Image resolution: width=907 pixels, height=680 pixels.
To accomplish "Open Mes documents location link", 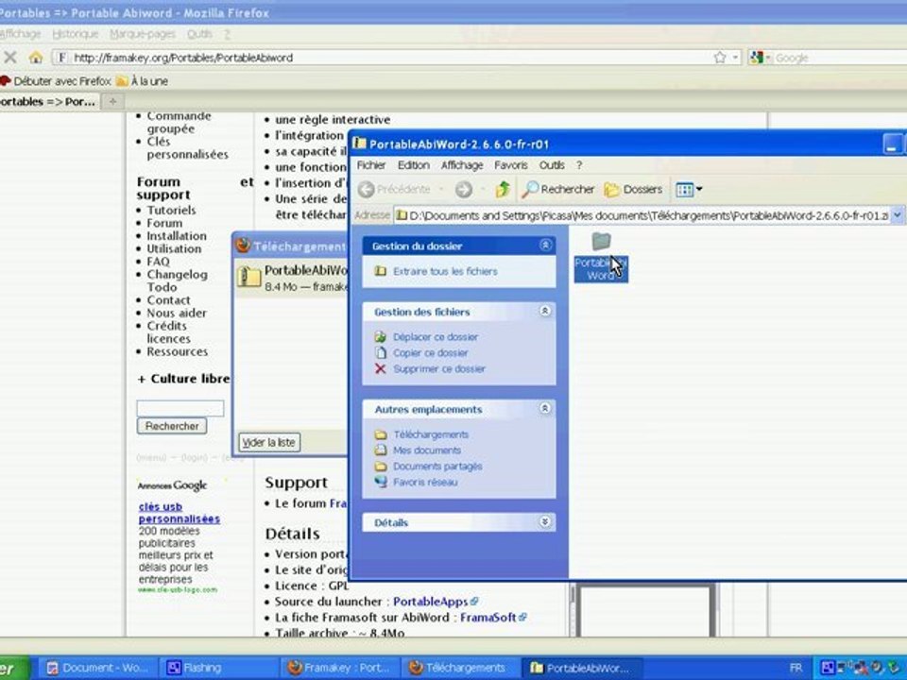I will point(427,450).
